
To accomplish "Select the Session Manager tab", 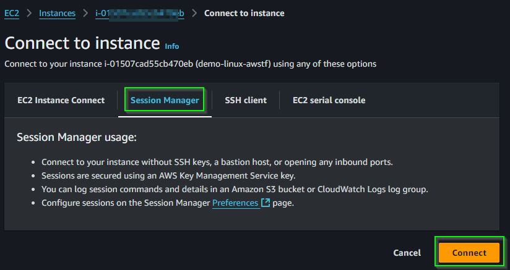I will click(x=165, y=100).
